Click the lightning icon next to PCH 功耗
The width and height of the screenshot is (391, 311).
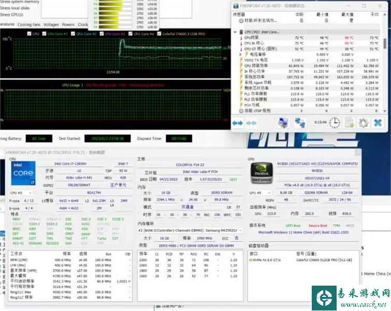point(241,105)
